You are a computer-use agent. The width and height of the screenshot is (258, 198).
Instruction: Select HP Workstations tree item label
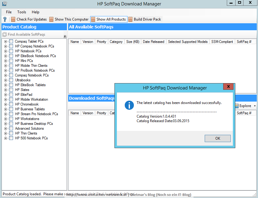coord(27,118)
